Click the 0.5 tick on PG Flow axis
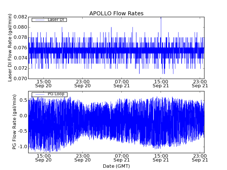 tap(24, 100)
